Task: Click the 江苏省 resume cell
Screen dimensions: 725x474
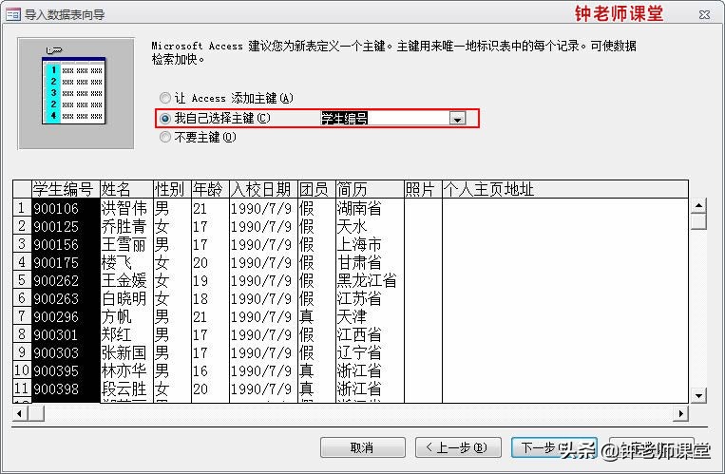Action: [x=370, y=298]
